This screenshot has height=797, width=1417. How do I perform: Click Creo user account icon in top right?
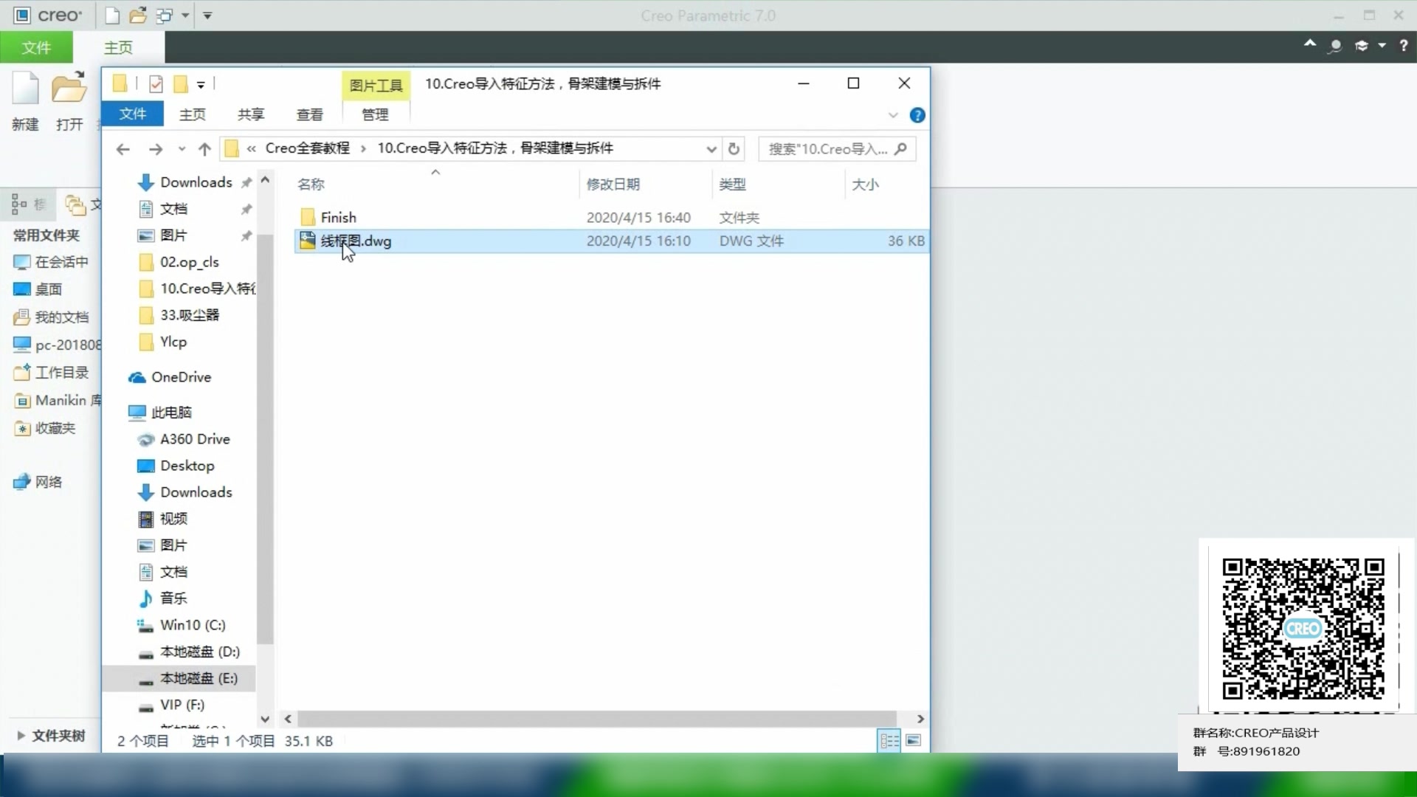(x=1335, y=46)
